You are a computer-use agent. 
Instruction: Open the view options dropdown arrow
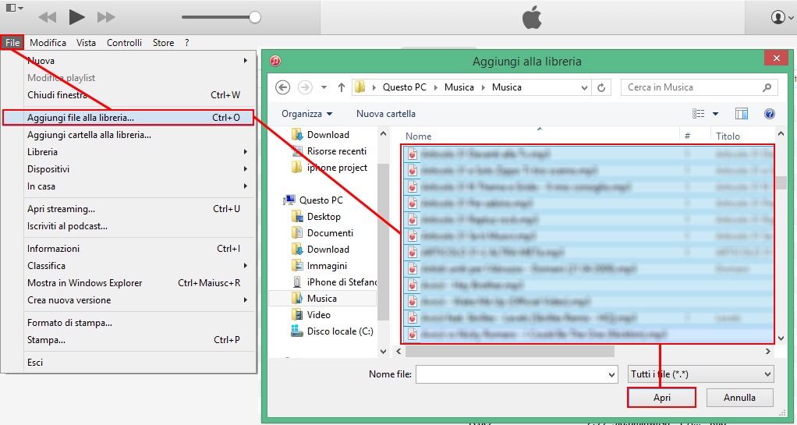[715, 114]
